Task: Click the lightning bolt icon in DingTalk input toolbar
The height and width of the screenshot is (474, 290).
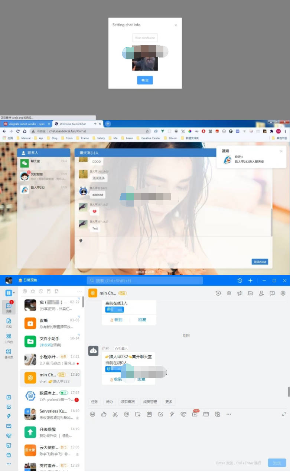Action: click(x=172, y=414)
